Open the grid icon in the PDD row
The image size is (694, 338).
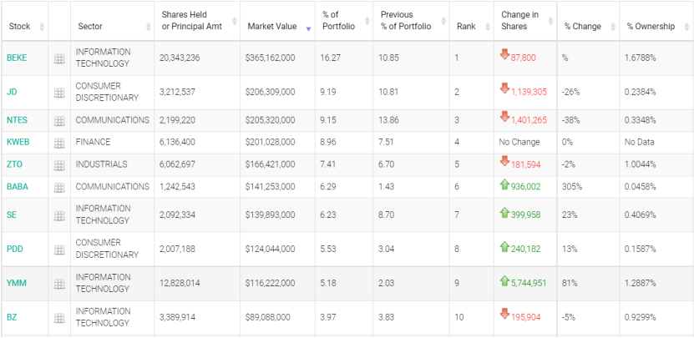click(59, 249)
